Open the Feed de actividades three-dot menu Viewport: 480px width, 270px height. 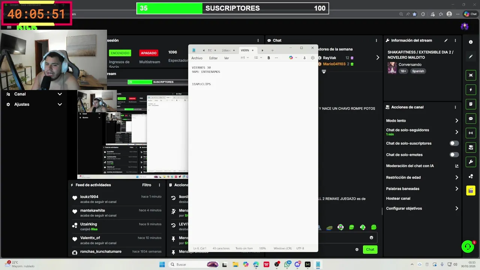tap(159, 185)
